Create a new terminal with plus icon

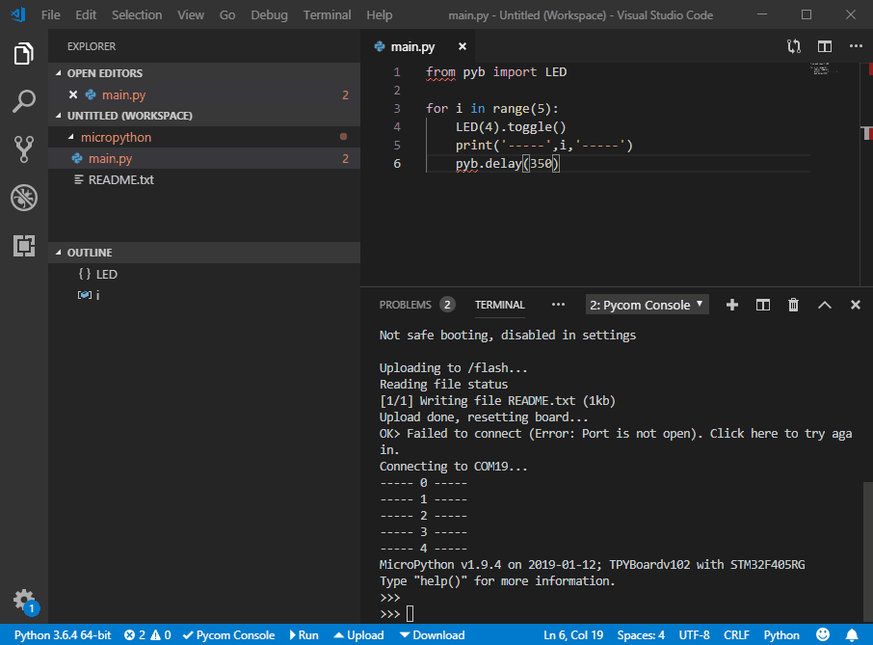732,305
